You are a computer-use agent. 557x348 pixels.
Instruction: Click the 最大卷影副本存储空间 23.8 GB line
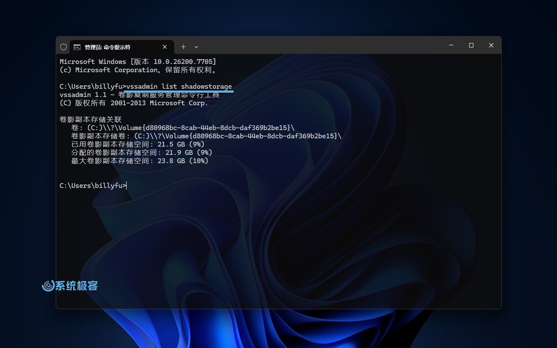(x=139, y=161)
